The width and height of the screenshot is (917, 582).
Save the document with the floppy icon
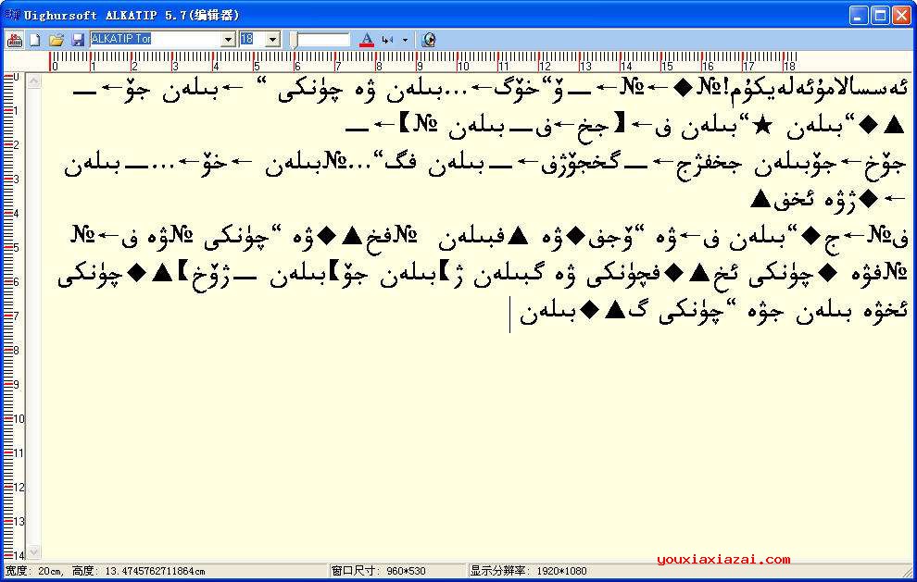78,40
